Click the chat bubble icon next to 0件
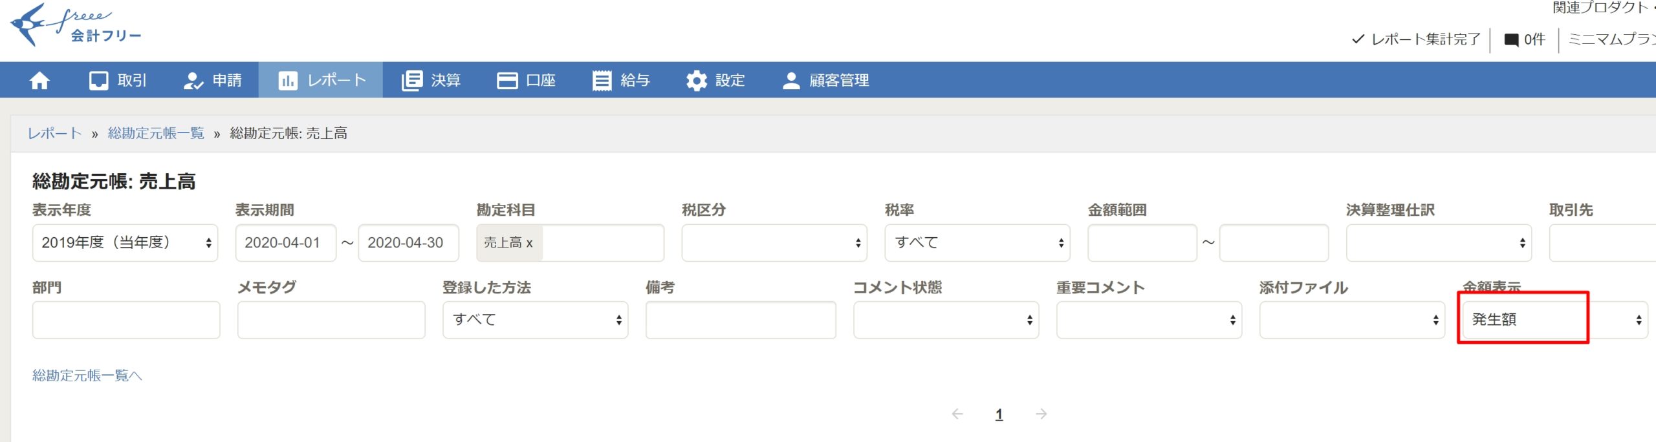Viewport: 1656px width, 442px height. [1511, 40]
